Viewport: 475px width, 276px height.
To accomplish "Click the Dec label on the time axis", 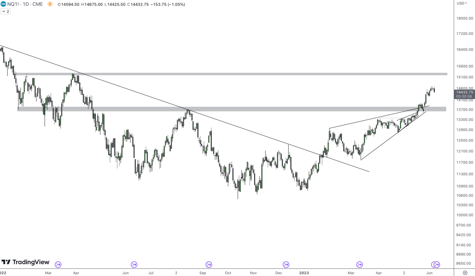I will pyautogui.click(x=279, y=273).
